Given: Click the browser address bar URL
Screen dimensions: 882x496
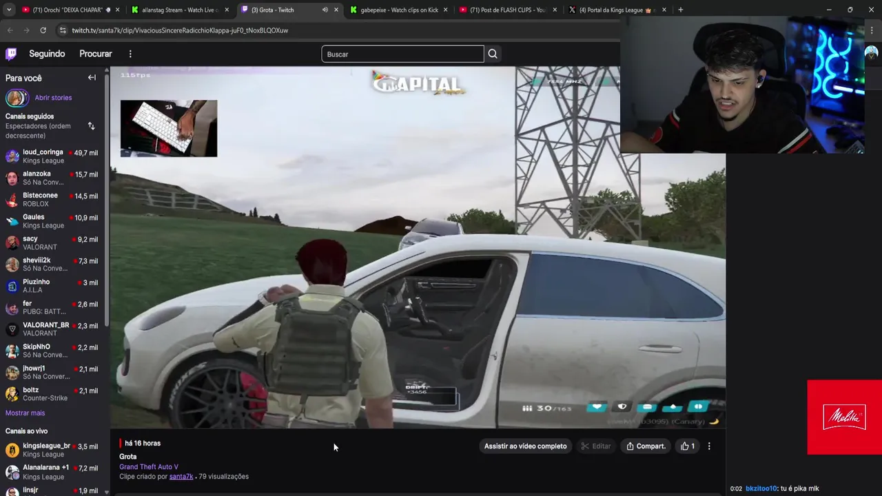Looking at the screenshot, I should [x=180, y=30].
